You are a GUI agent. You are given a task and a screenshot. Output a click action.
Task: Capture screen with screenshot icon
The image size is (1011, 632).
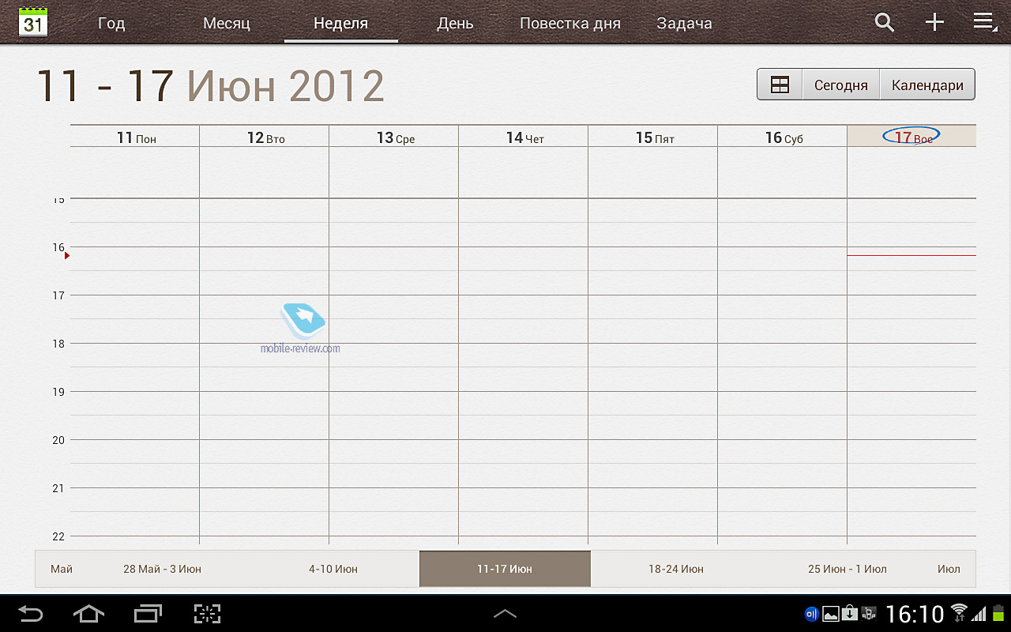(x=207, y=613)
